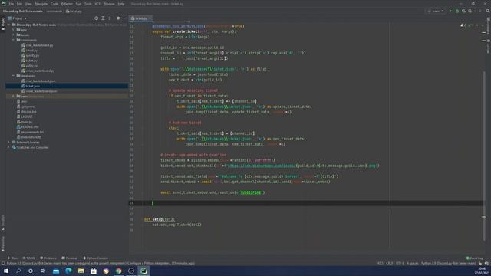Screen dimensions: 491x276
Task: Open the Terminal tool window
Action: point(70,258)
